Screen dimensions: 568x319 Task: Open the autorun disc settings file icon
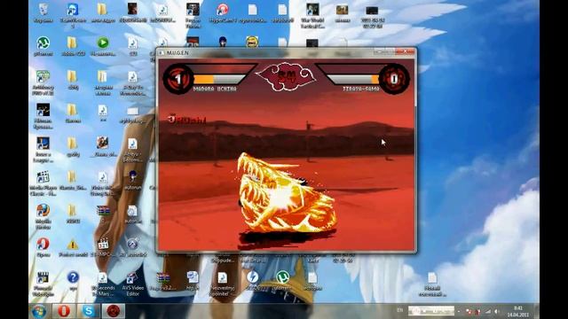click(x=132, y=211)
